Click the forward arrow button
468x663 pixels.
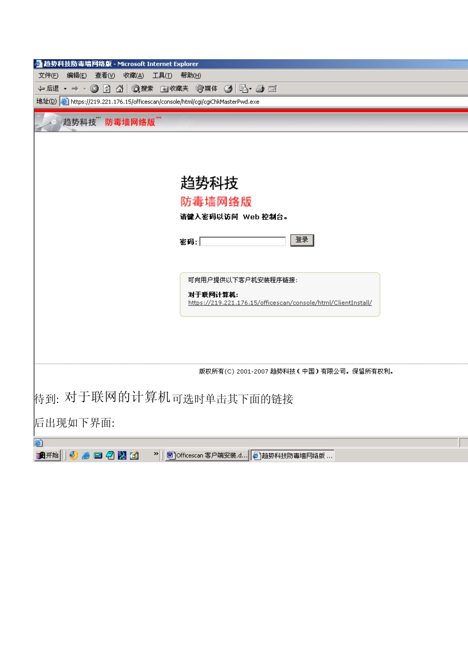pyautogui.click(x=75, y=89)
